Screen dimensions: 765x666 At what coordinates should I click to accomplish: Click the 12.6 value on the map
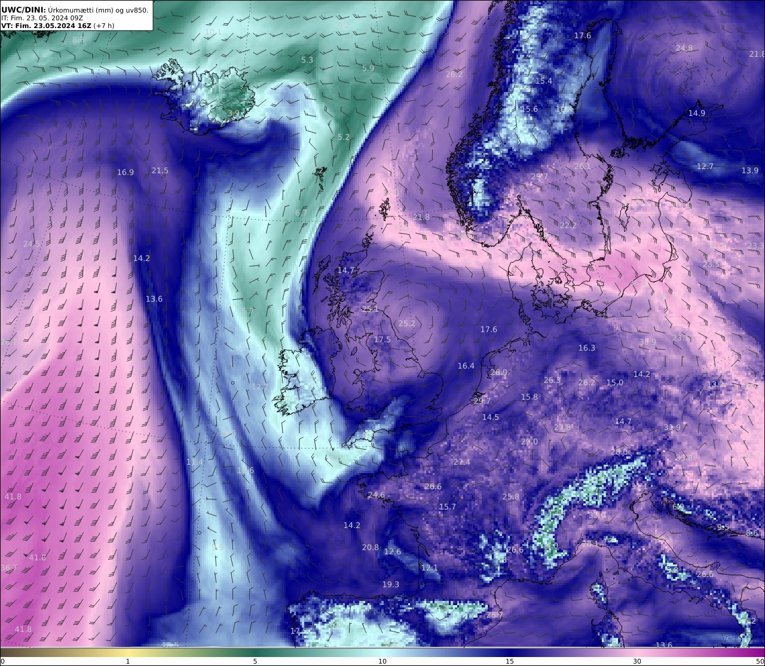click(x=393, y=551)
